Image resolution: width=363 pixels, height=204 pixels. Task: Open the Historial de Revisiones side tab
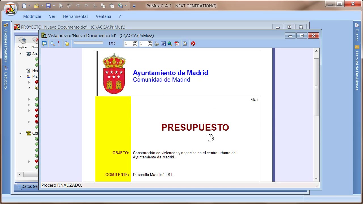(357, 68)
